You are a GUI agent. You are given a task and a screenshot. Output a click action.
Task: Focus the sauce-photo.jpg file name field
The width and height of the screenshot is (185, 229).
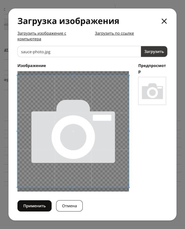point(79,52)
